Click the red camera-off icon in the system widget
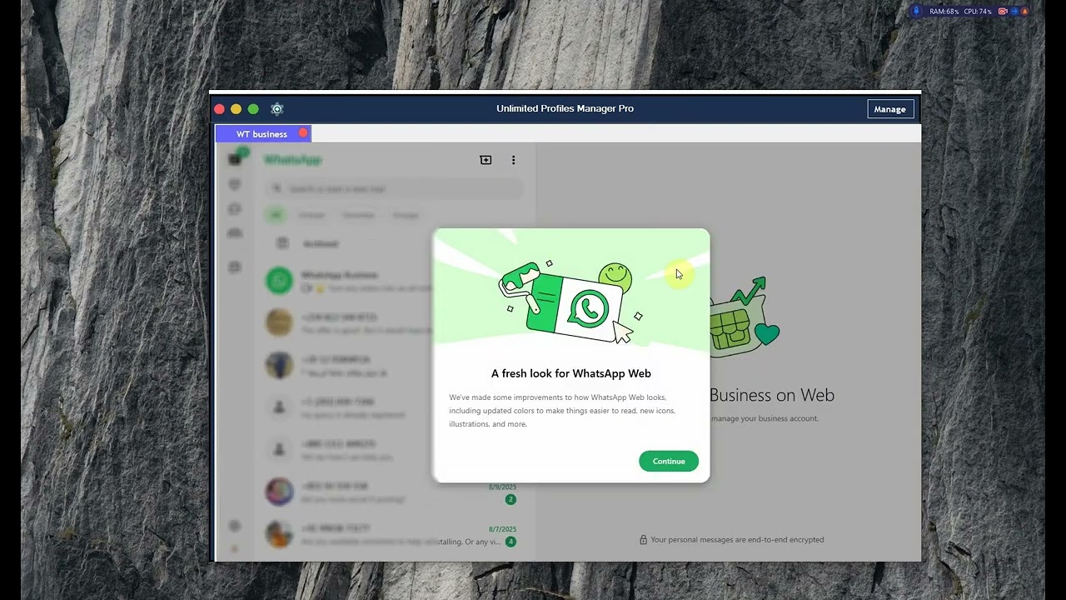Image resolution: width=1066 pixels, height=600 pixels. tap(1003, 12)
